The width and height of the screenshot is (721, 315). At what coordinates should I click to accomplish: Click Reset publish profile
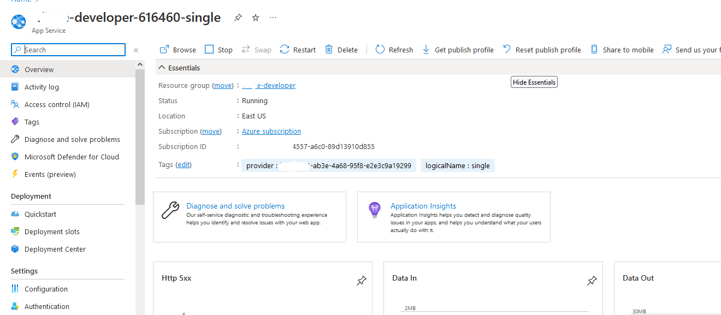tap(542, 50)
